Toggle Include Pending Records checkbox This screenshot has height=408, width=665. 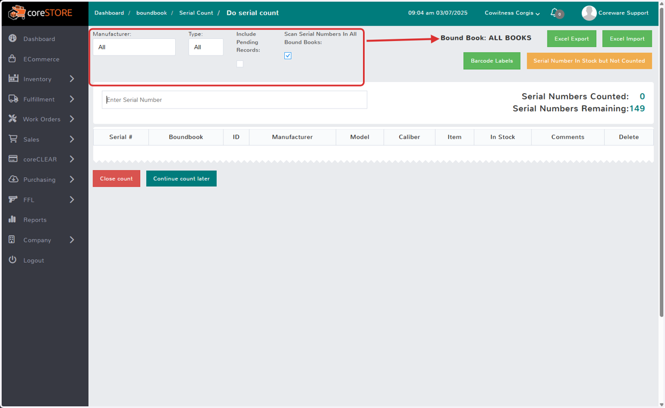pyautogui.click(x=240, y=64)
